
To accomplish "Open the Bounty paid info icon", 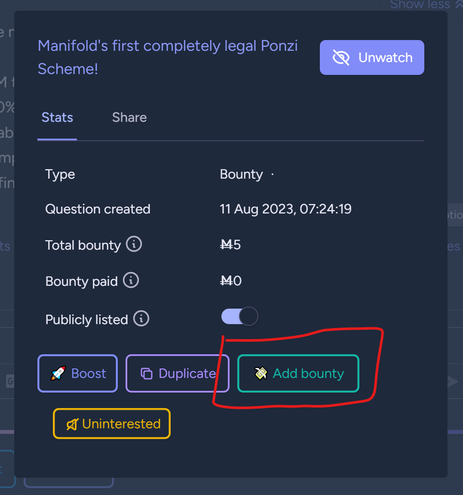I will (x=131, y=280).
